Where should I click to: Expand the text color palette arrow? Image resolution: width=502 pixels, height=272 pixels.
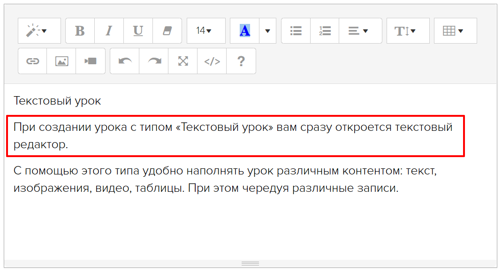click(x=267, y=31)
